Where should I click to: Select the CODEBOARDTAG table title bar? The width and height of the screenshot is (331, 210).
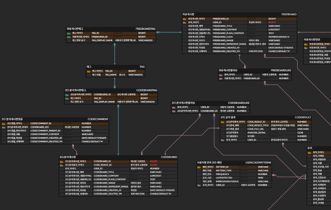(111, 90)
